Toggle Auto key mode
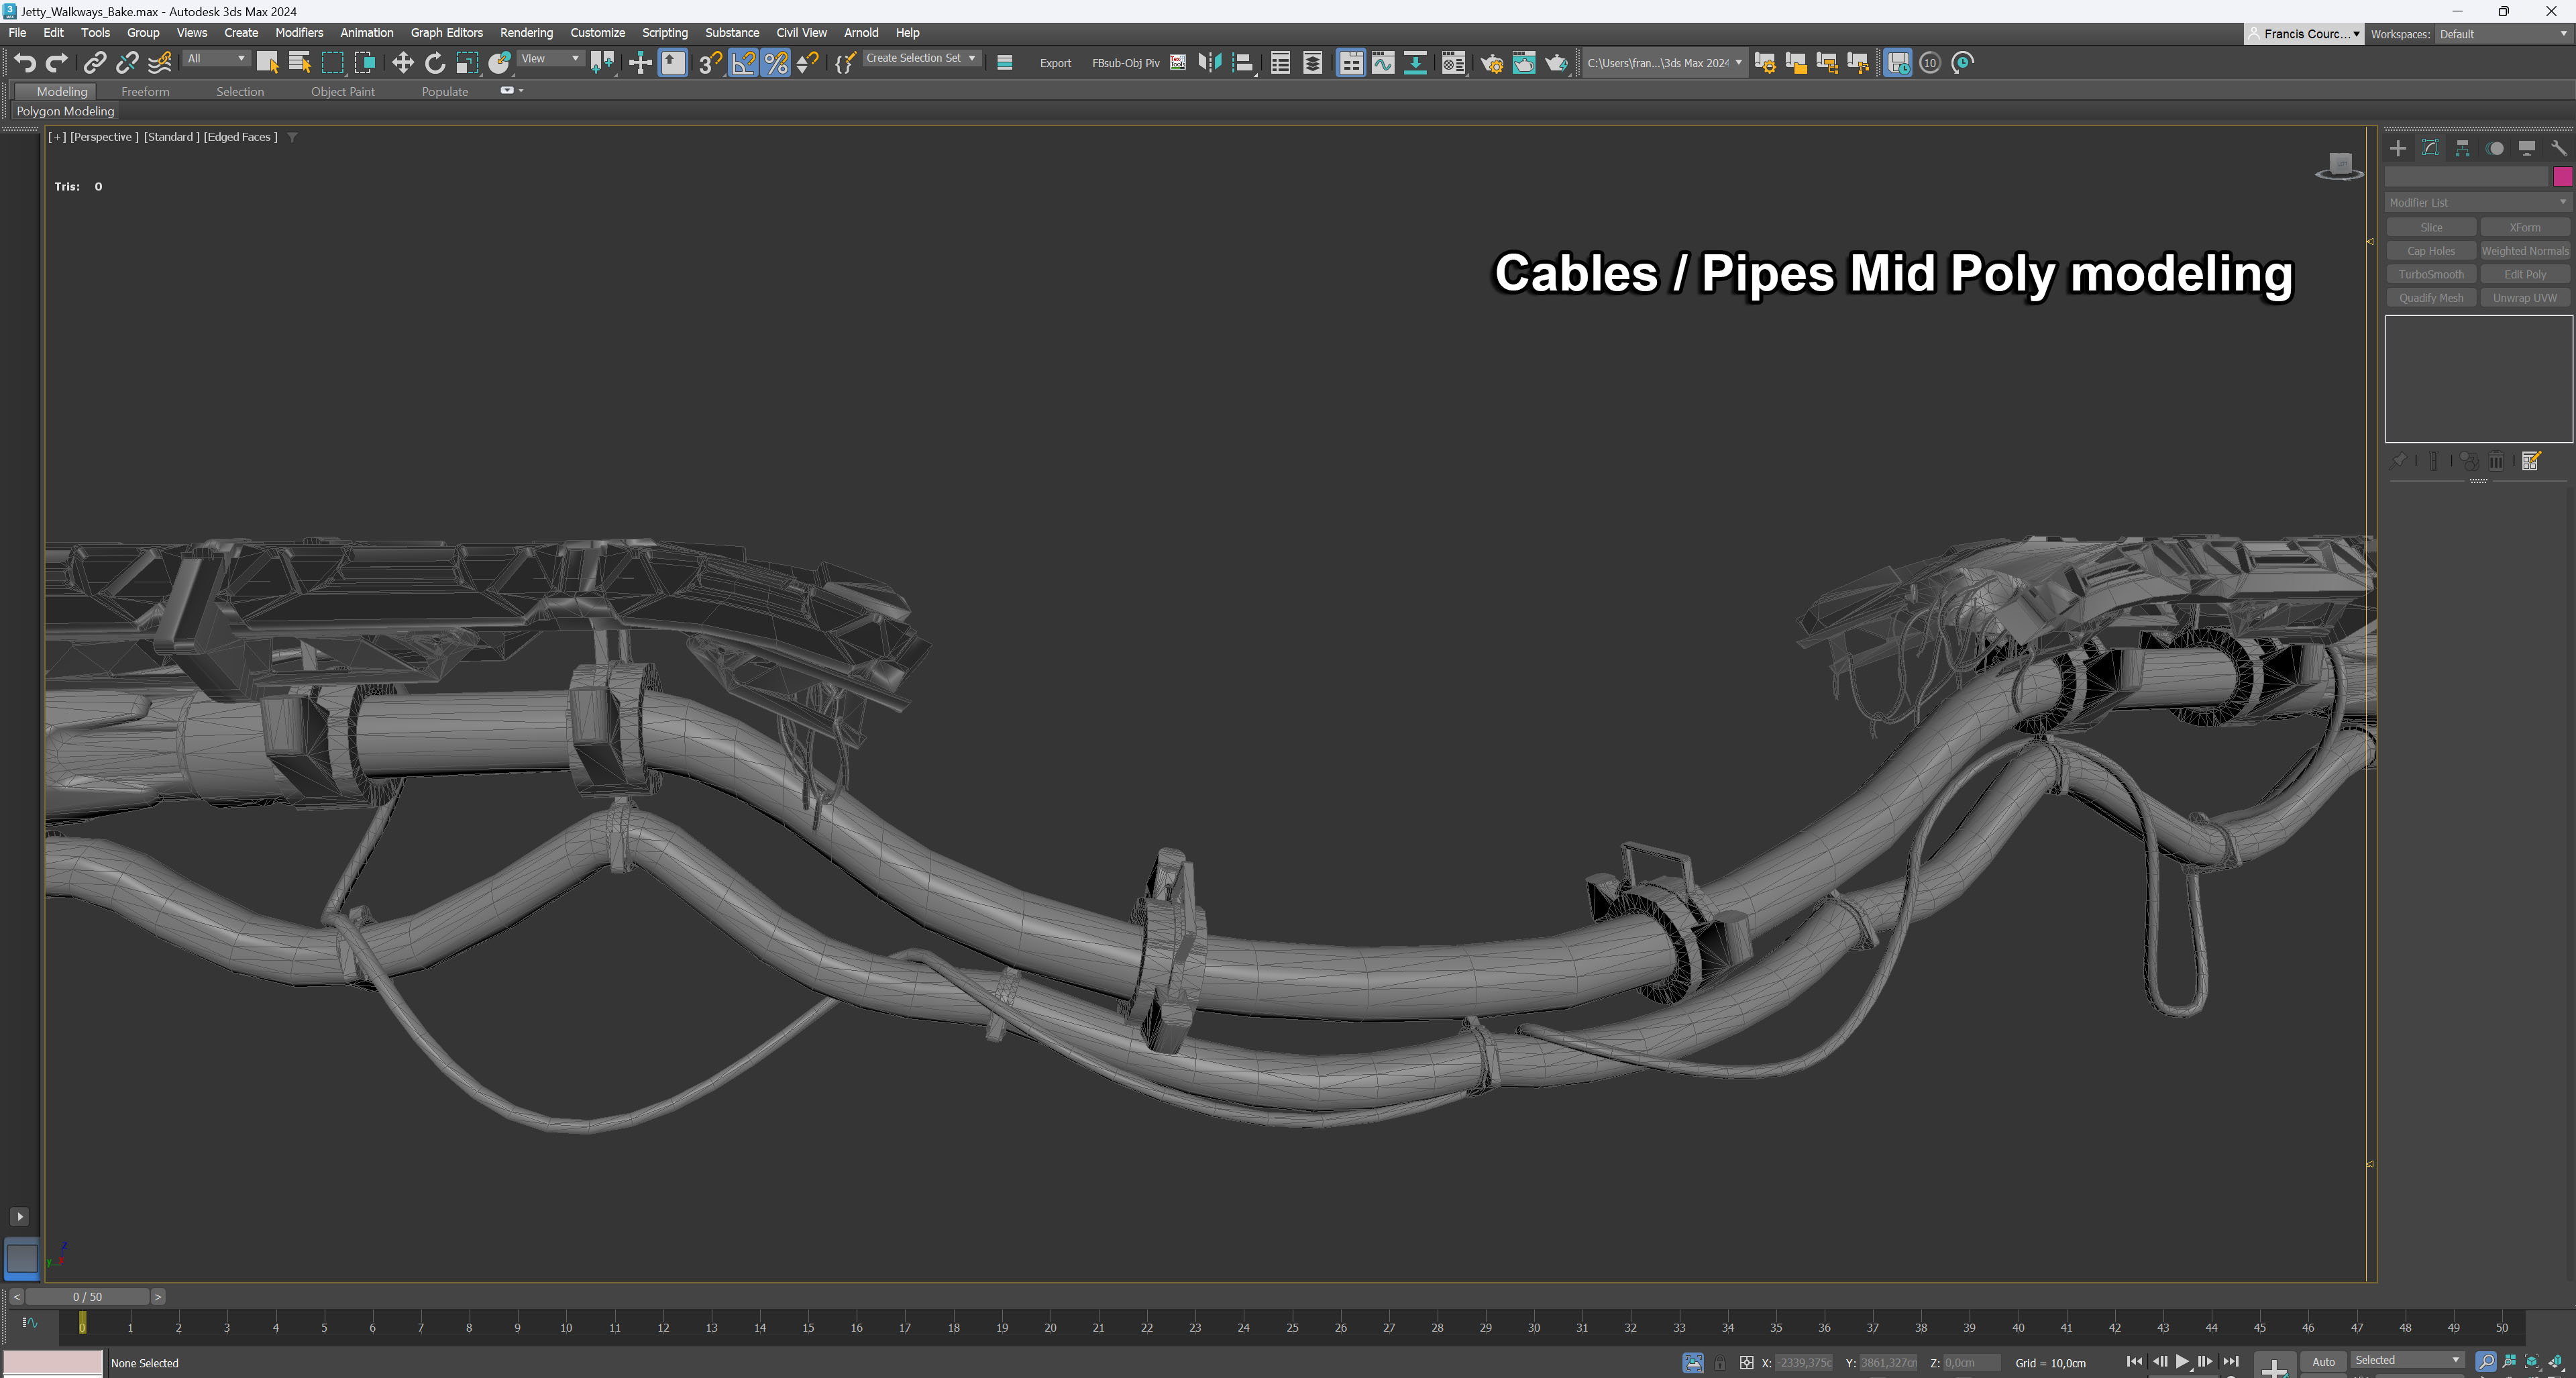 pos(2323,1362)
